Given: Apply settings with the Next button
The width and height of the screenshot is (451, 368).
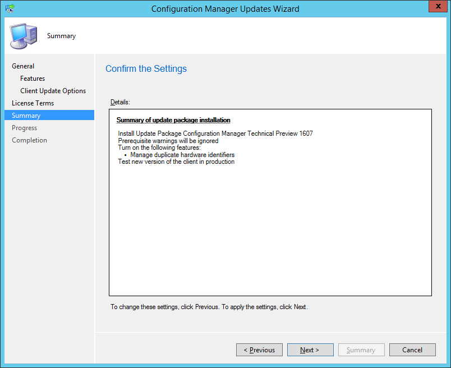Looking at the screenshot, I should coord(310,350).
